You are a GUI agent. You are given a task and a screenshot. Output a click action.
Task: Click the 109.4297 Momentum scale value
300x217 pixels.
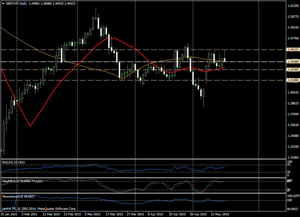[293, 196]
